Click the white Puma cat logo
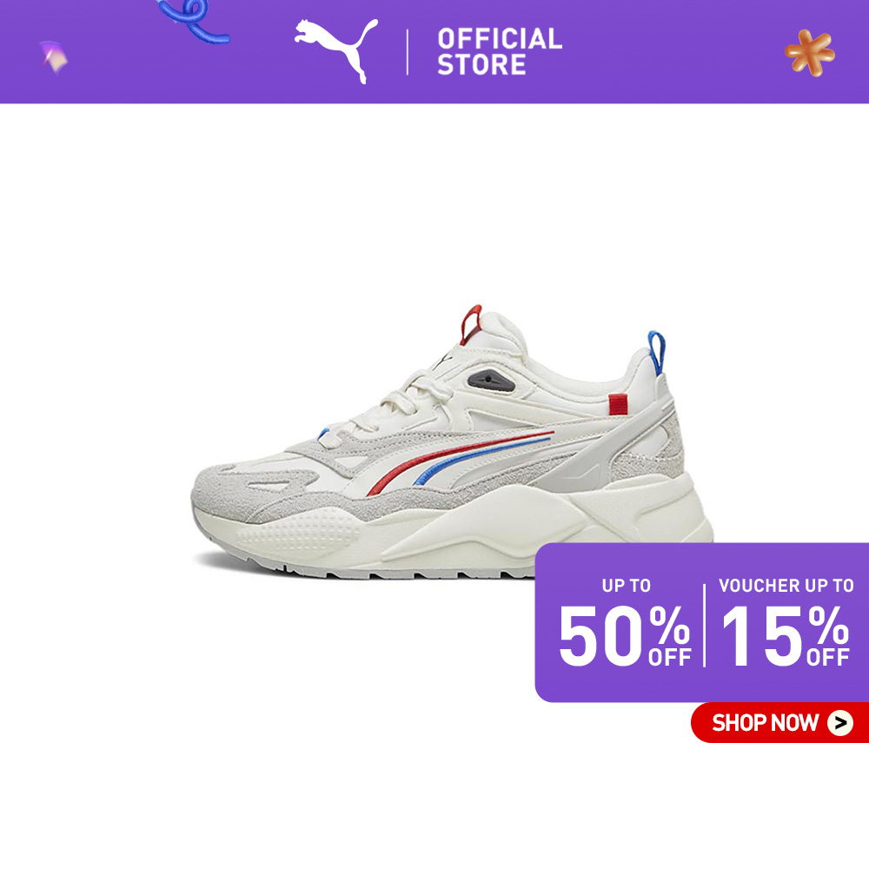The width and height of the screenshot is (869, 869). 335,51
